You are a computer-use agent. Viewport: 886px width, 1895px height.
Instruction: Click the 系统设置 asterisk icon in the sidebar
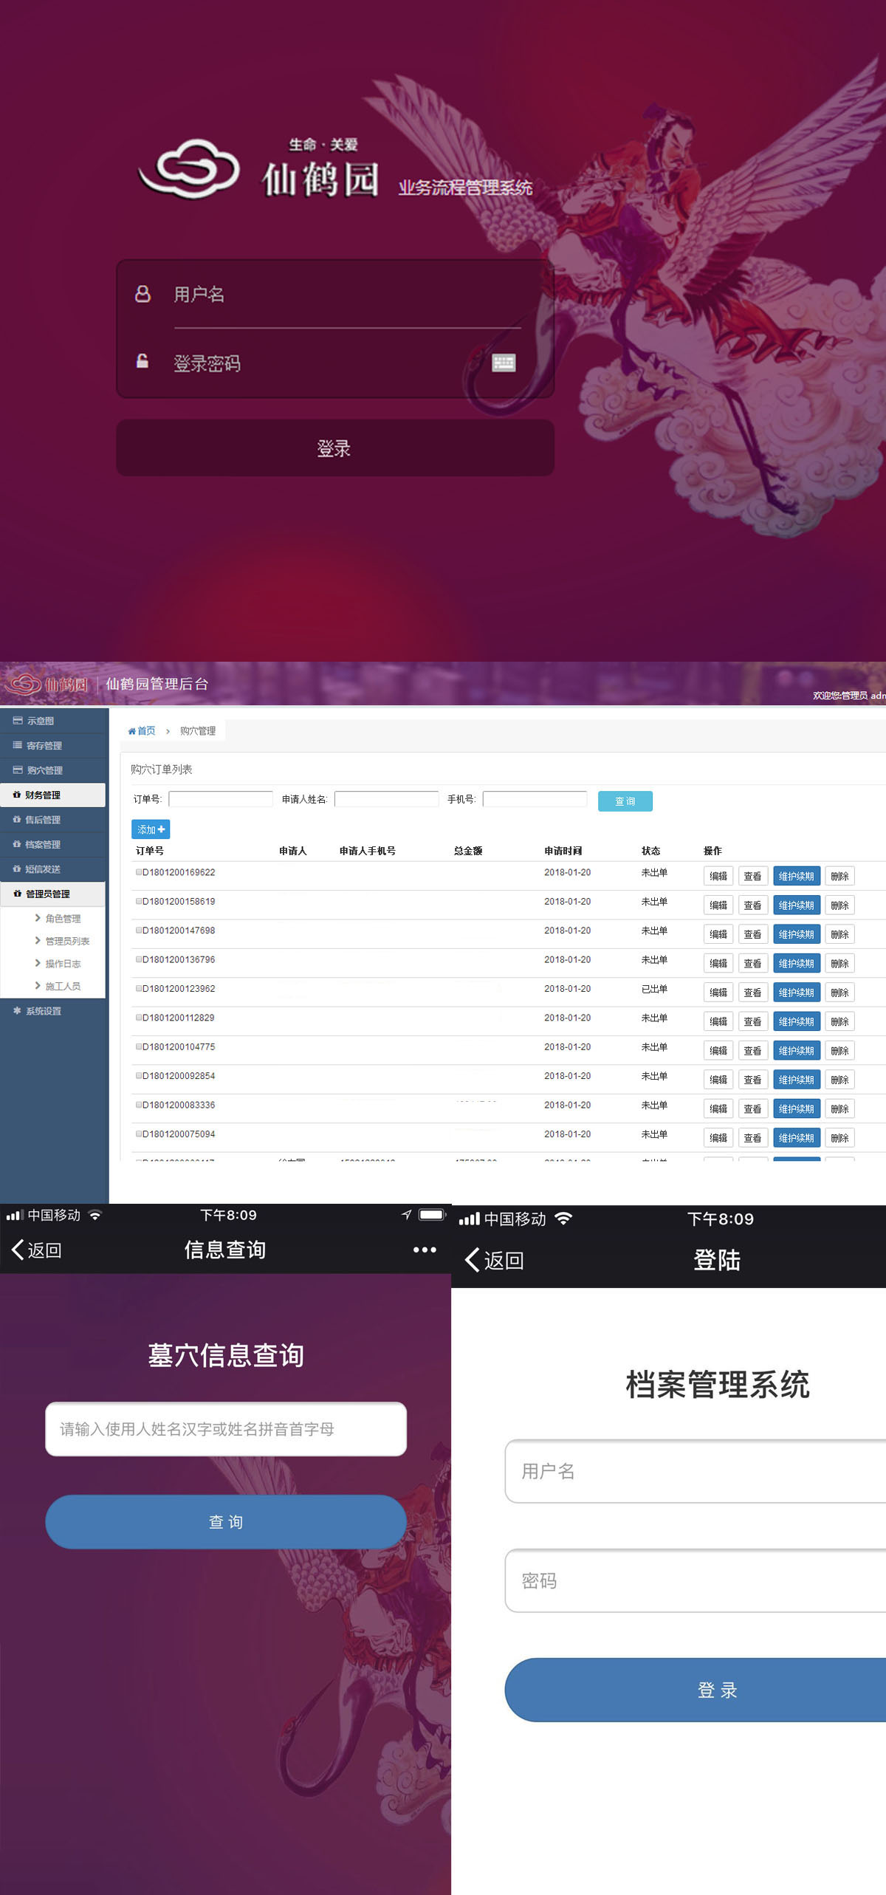click(x=17, y=1011)
